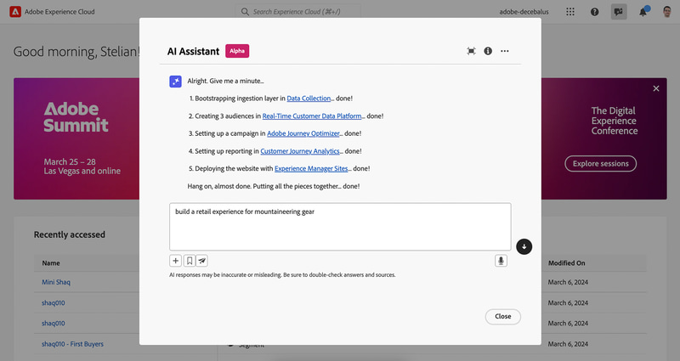This screenshot has height=361, width=680.
Task: Click the Recently accessed heading
Action: coord(70,234)
